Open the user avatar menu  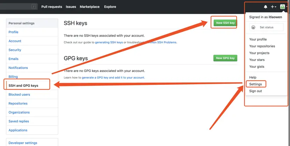pos(283,7)
